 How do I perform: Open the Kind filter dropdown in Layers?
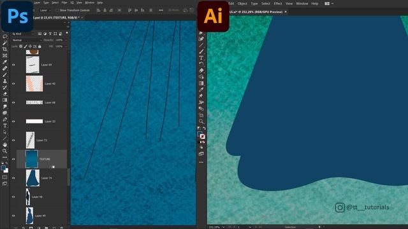click(x=23, y=34)
